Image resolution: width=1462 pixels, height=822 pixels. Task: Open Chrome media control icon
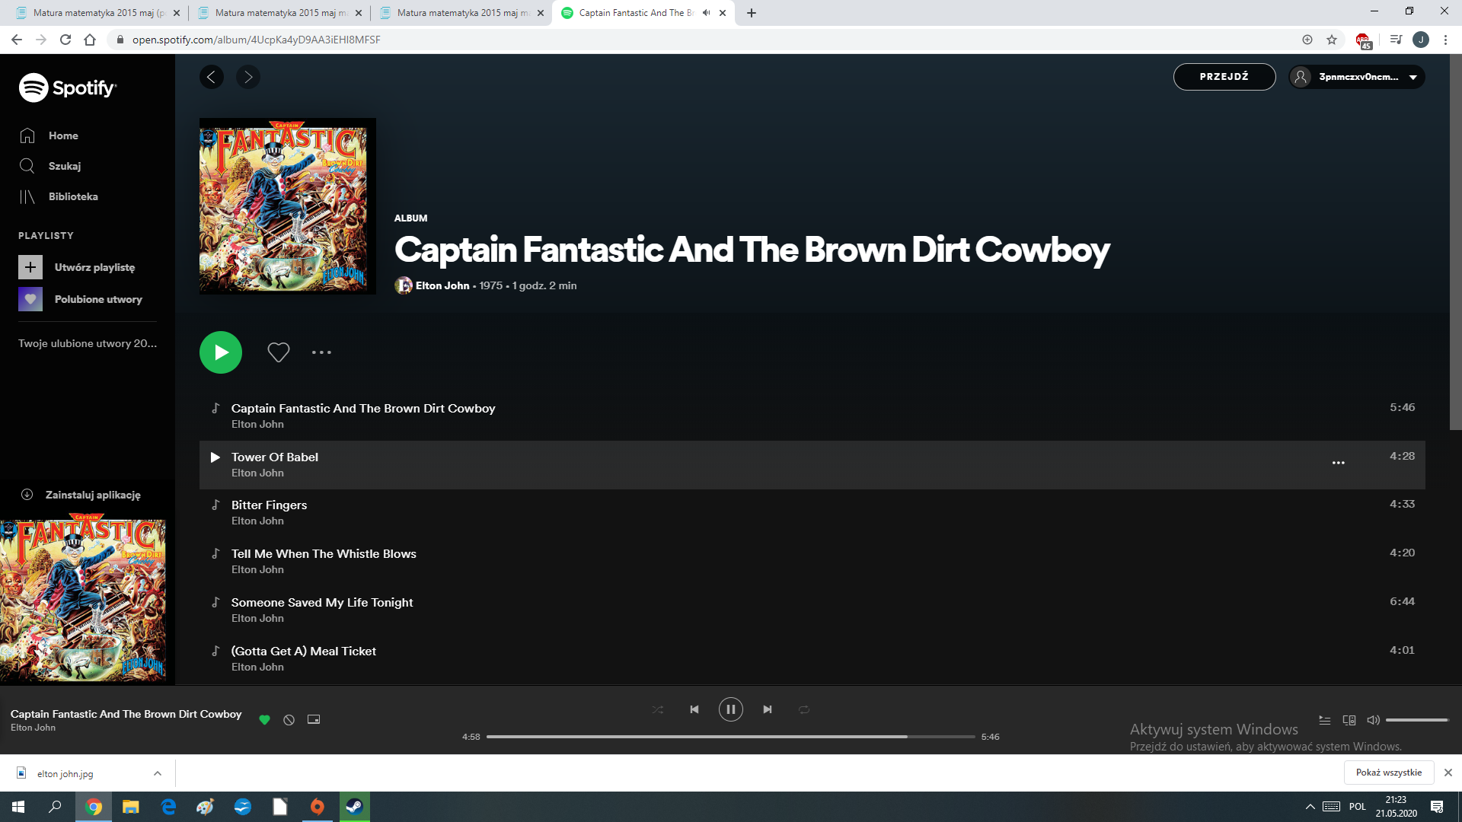(x=1396, y=40)
